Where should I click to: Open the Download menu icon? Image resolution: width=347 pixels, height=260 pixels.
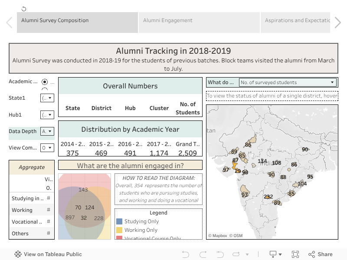[x=275, y=254]
